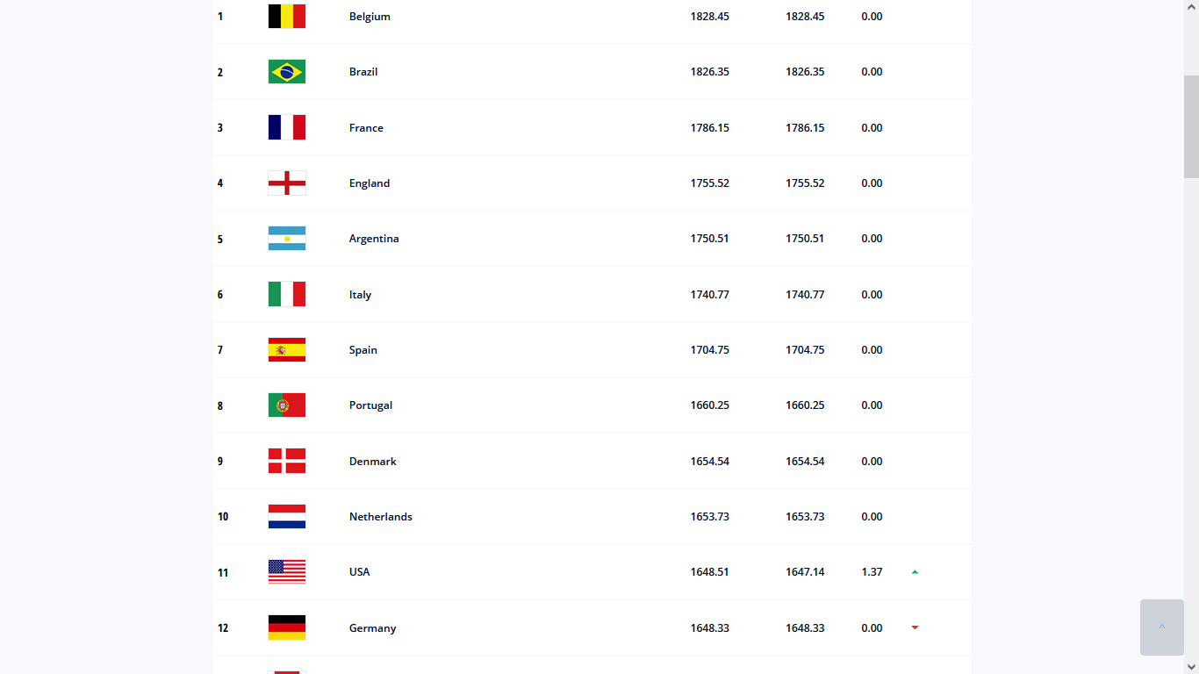1199x674 pixels.
Task: Select the Belgium team name
Action: [370, 17]
